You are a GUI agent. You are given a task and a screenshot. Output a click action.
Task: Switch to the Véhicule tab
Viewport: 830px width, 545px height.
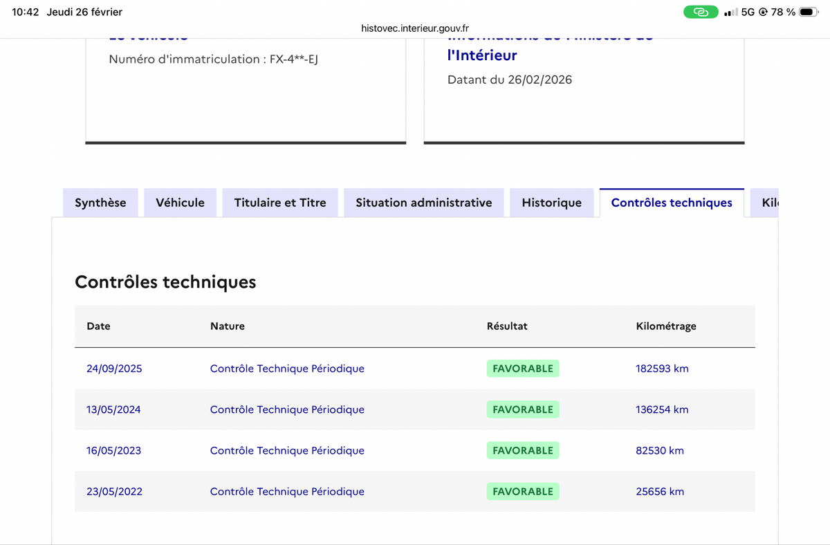point(181,203)
